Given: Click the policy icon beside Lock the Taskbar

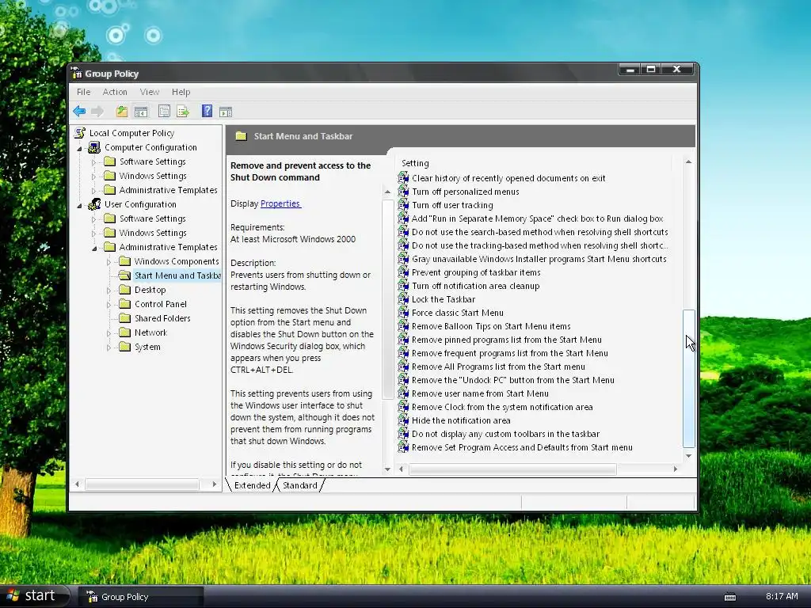Looking at the screenshot, I should pyautogui.click(x=403, y=298).
